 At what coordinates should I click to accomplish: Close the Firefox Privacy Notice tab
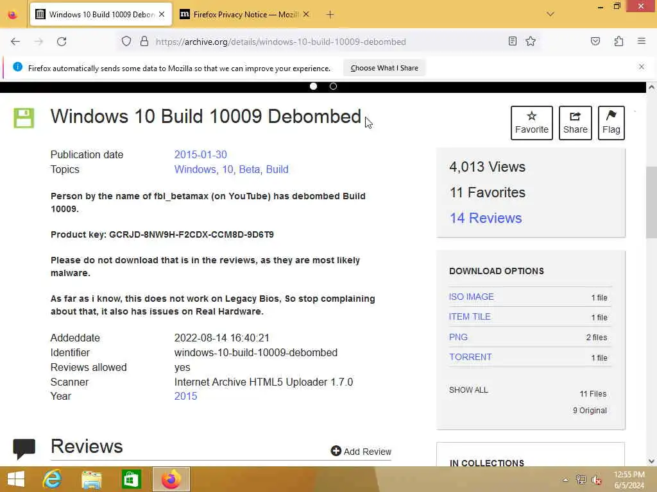tap(306, 15)
